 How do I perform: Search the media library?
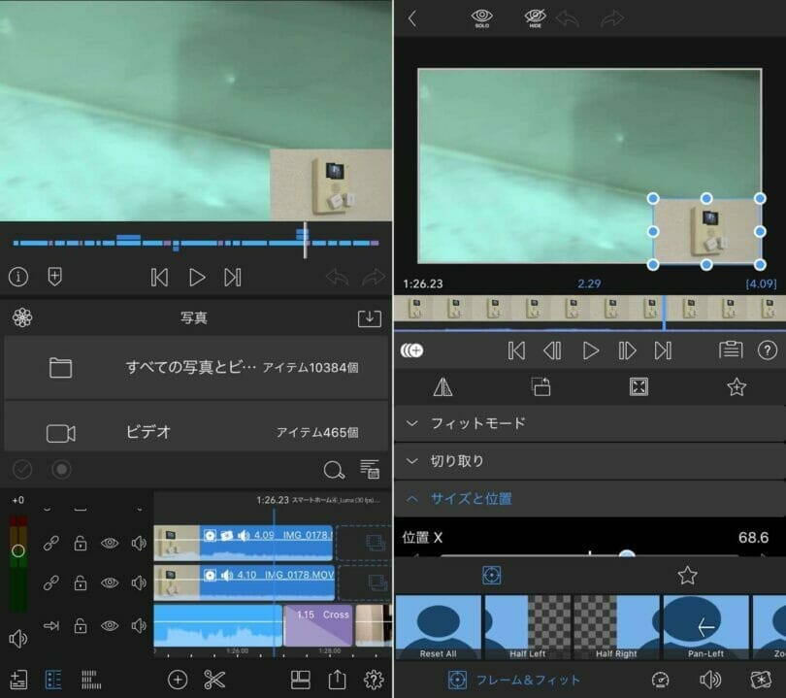(x=334, y=470)
